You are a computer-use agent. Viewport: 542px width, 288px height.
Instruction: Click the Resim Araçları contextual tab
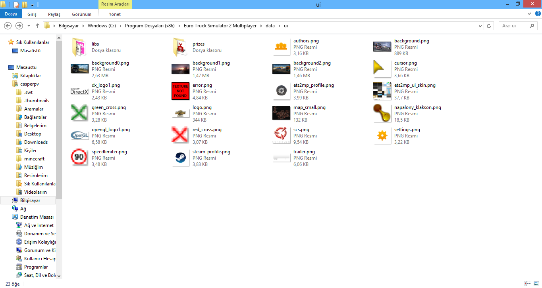pos(115,4)
